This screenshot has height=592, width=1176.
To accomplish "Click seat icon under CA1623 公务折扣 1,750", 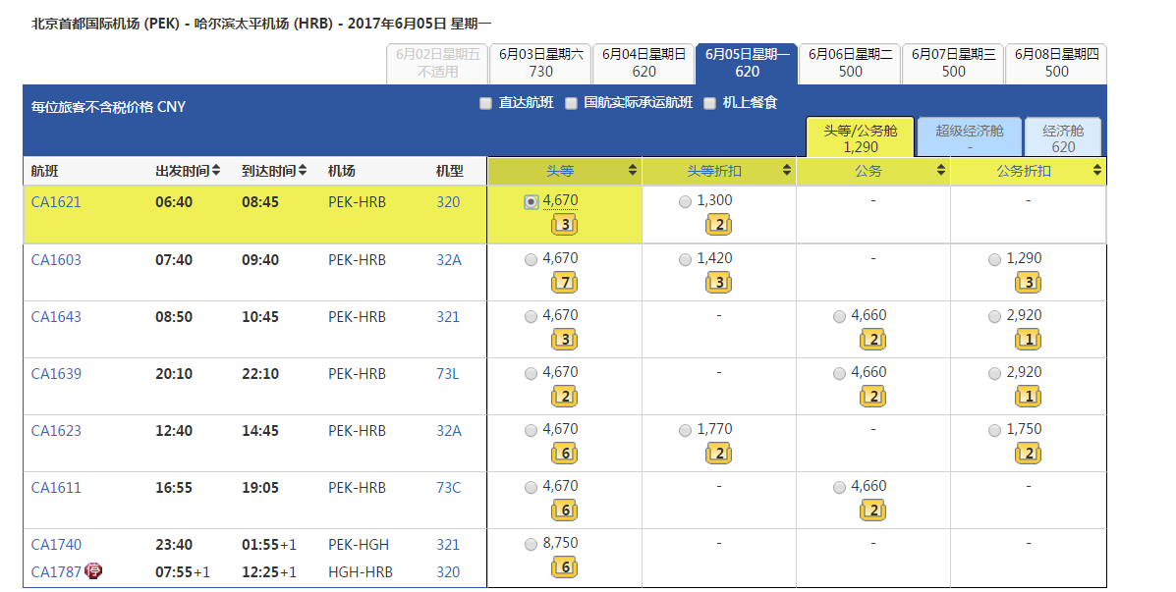I will point(1028,454).
